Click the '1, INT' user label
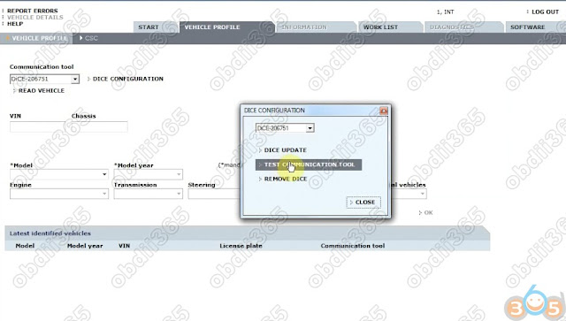The image size is (566, 321). 445,11
